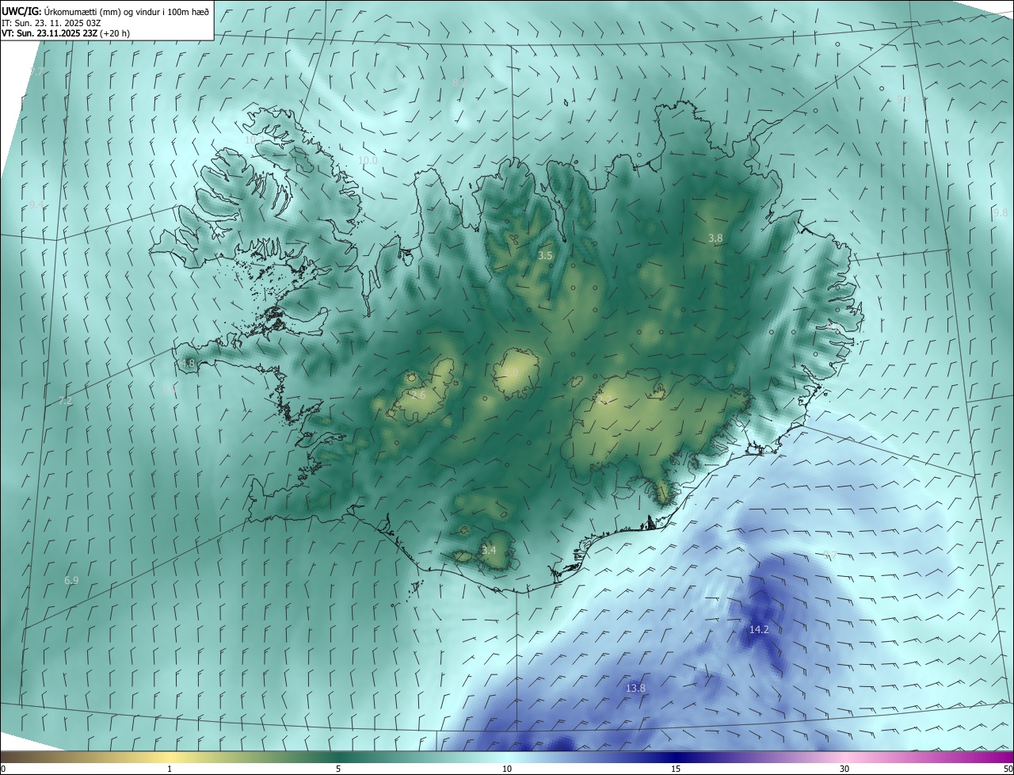
Task: Click the 7.7 value label on the map
Action: [36, 71]
